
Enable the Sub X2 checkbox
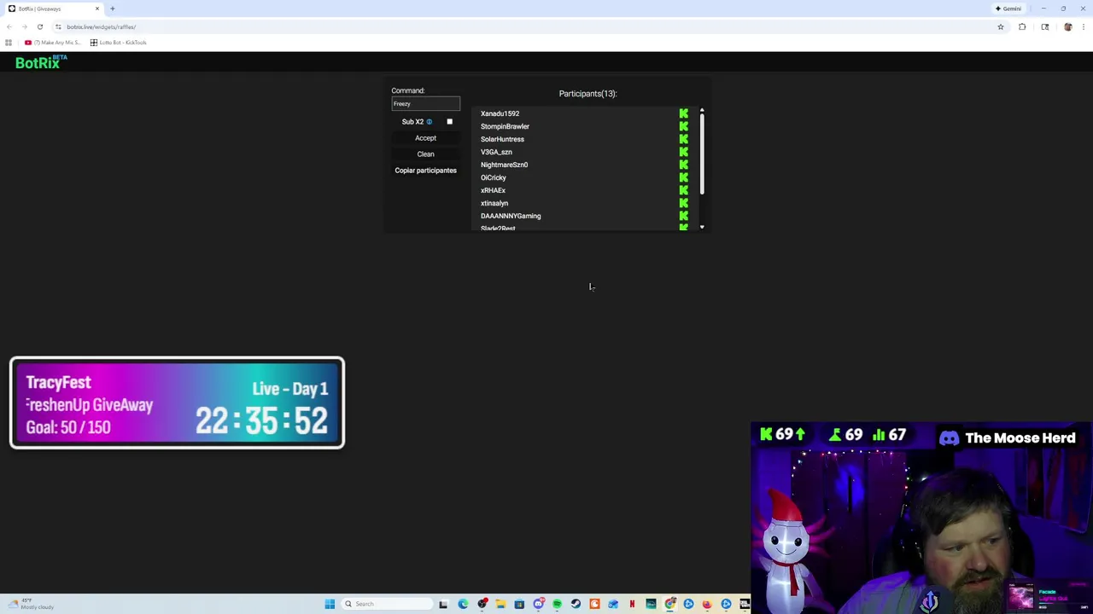pos(449,122)
